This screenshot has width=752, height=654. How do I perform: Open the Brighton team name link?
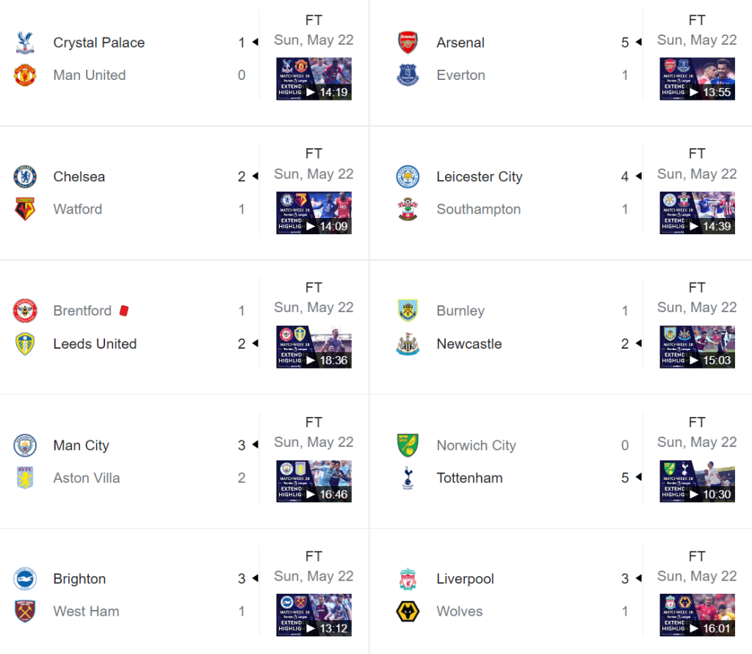[79, 579]
